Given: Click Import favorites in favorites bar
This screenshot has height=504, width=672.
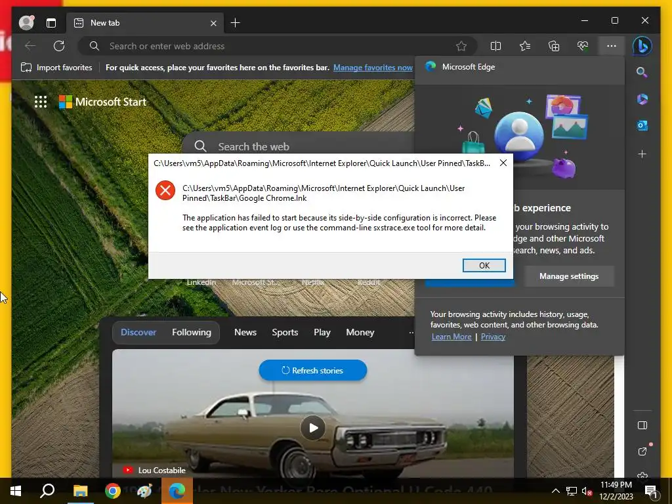Looking at the screenshot, I should pos(56,68).
